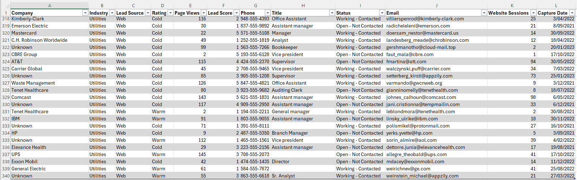577x180 pixels.
Task: Select the IBM company cell
Action: point(50,119)
